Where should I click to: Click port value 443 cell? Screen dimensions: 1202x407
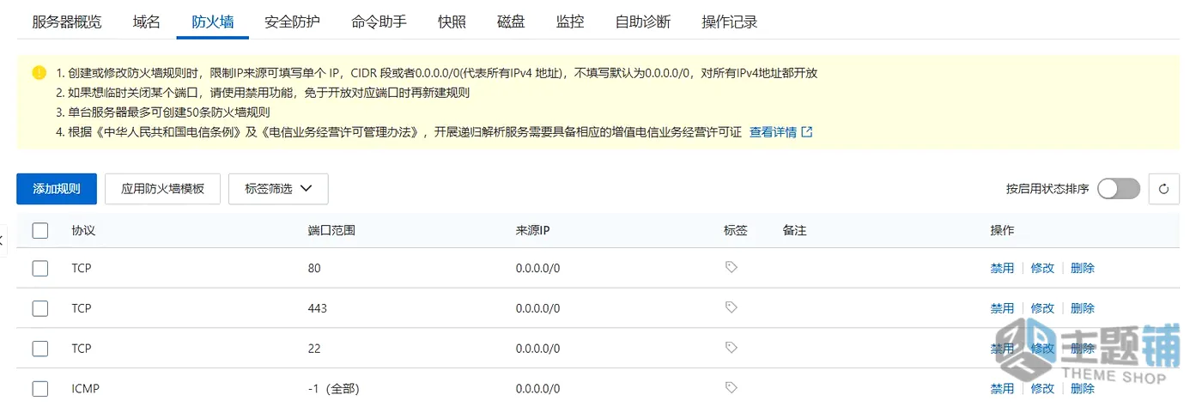pyautogui.click(x=318, y=308)
